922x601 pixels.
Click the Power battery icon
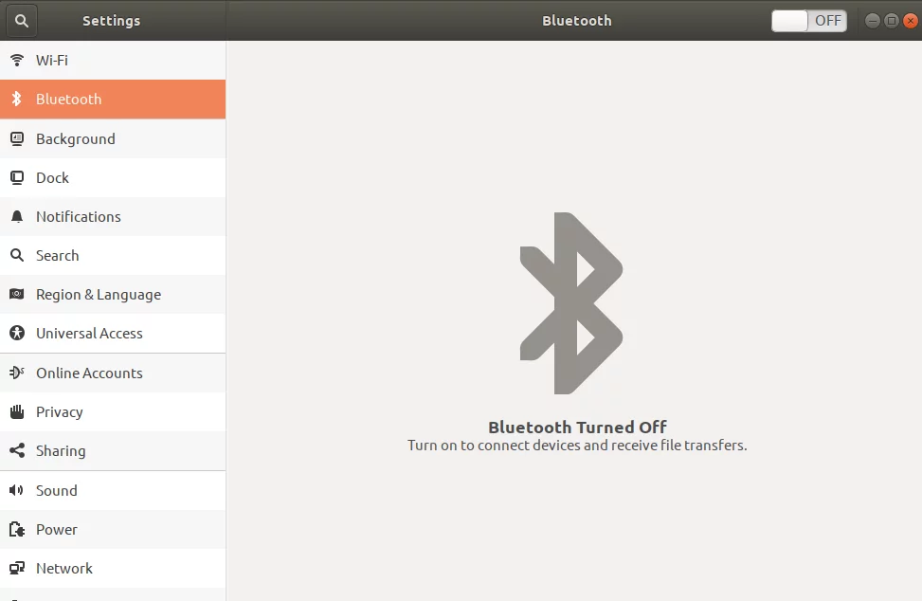17,529
